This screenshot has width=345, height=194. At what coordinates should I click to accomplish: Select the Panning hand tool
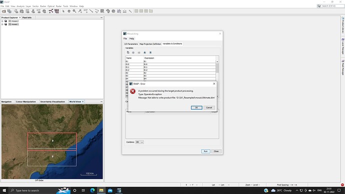(x=69, y=11)
